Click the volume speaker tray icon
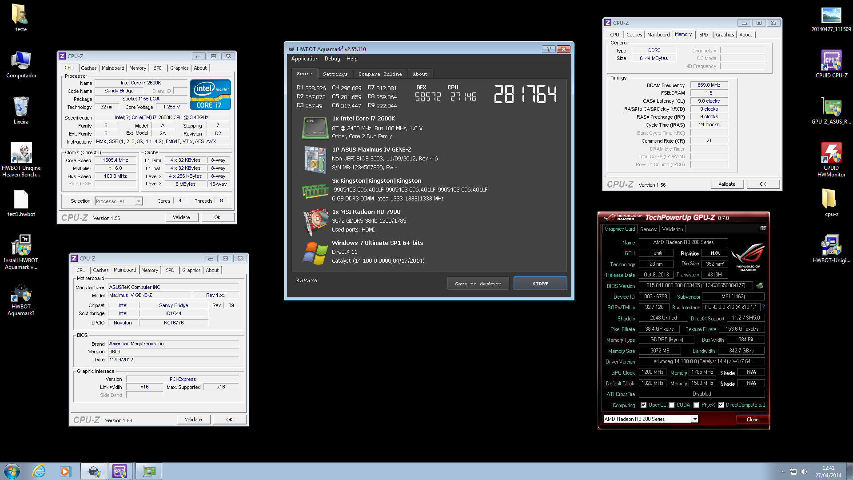Screen dimensions: 853x480 point(804,472)
